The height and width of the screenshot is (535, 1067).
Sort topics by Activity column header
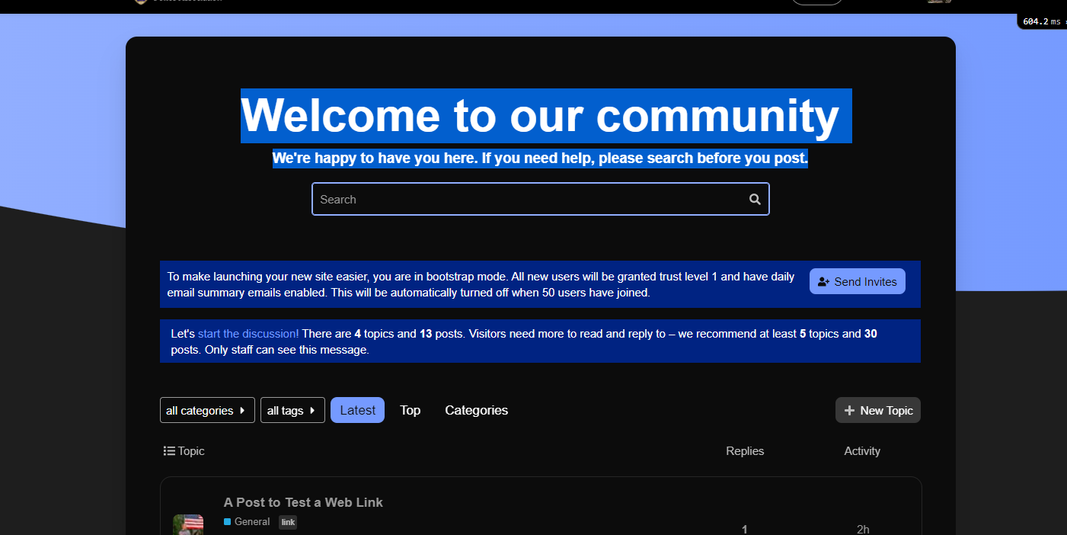[861, 451]
